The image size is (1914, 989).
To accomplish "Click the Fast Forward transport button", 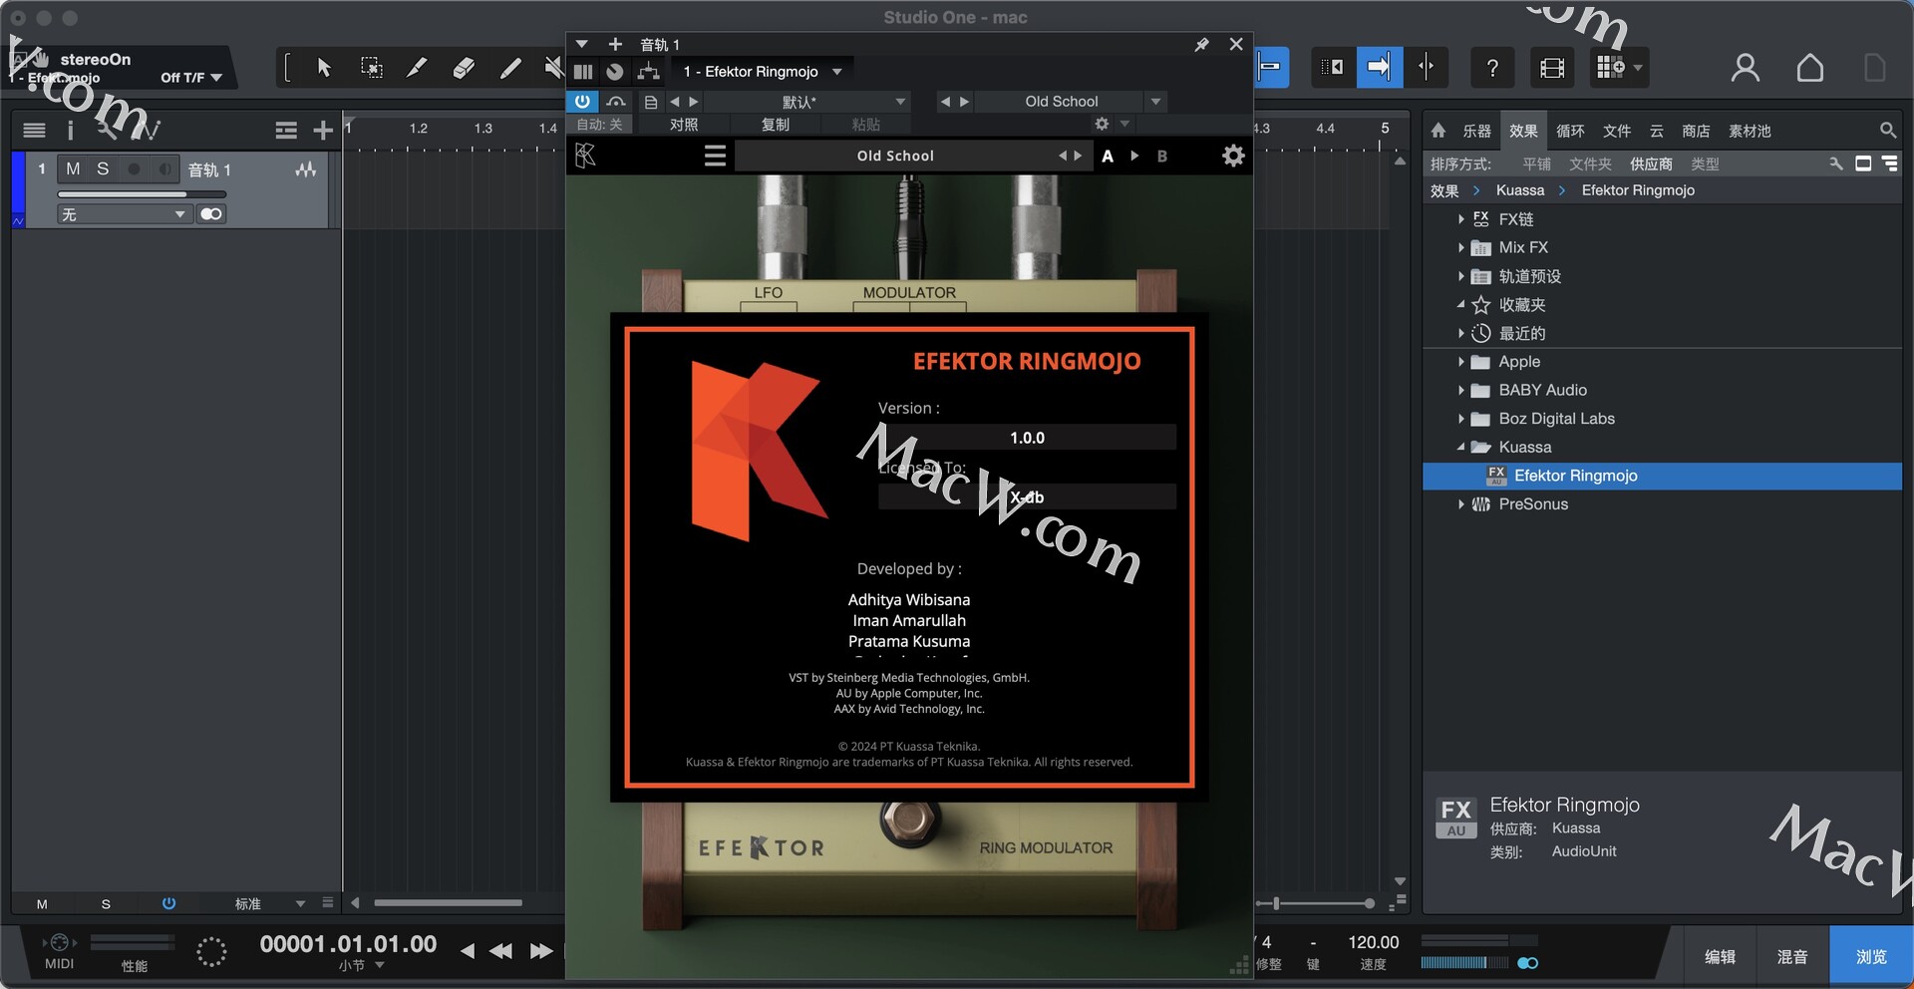I will point(540,951).
